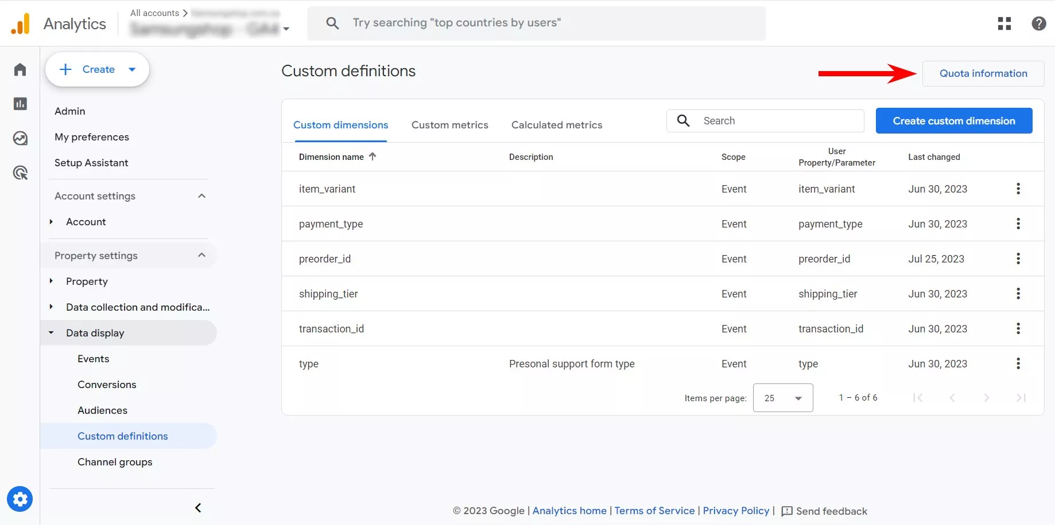Screen dimensions: 1055x525
Task: Open more options for shipping_tier row
Action: coord(1018,293)
